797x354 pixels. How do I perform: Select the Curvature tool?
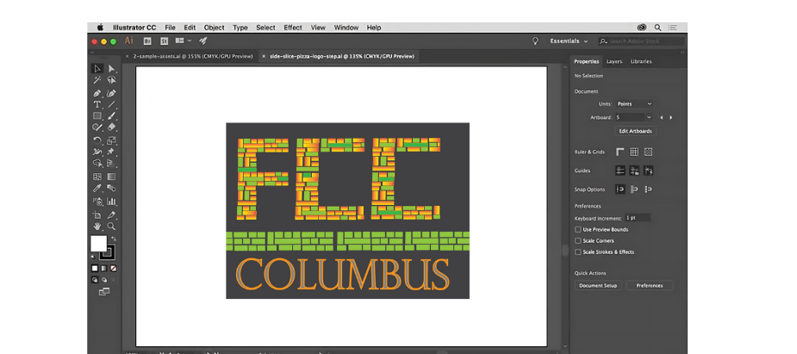click(112, 93)
